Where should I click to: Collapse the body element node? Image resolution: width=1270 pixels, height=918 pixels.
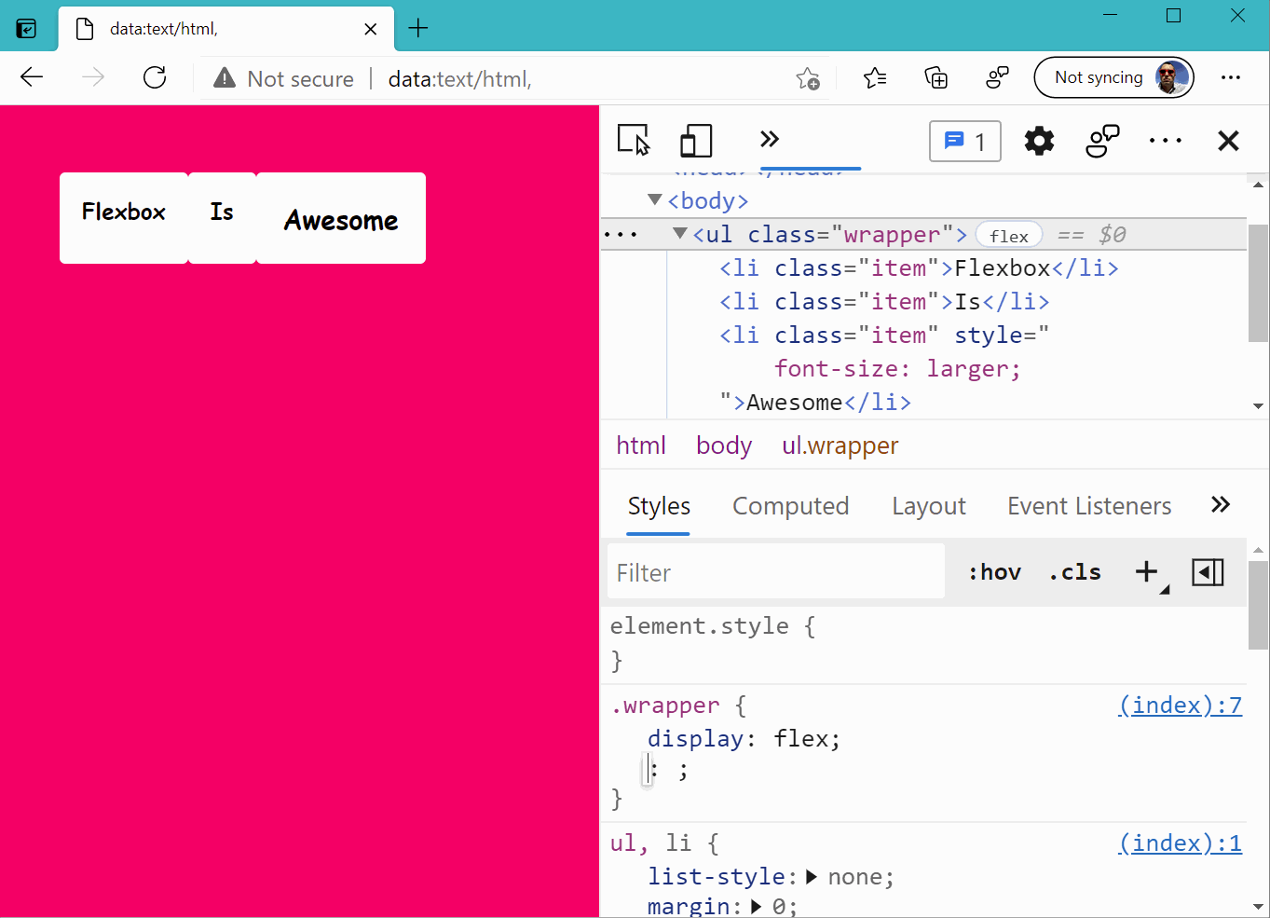[655, 200]
